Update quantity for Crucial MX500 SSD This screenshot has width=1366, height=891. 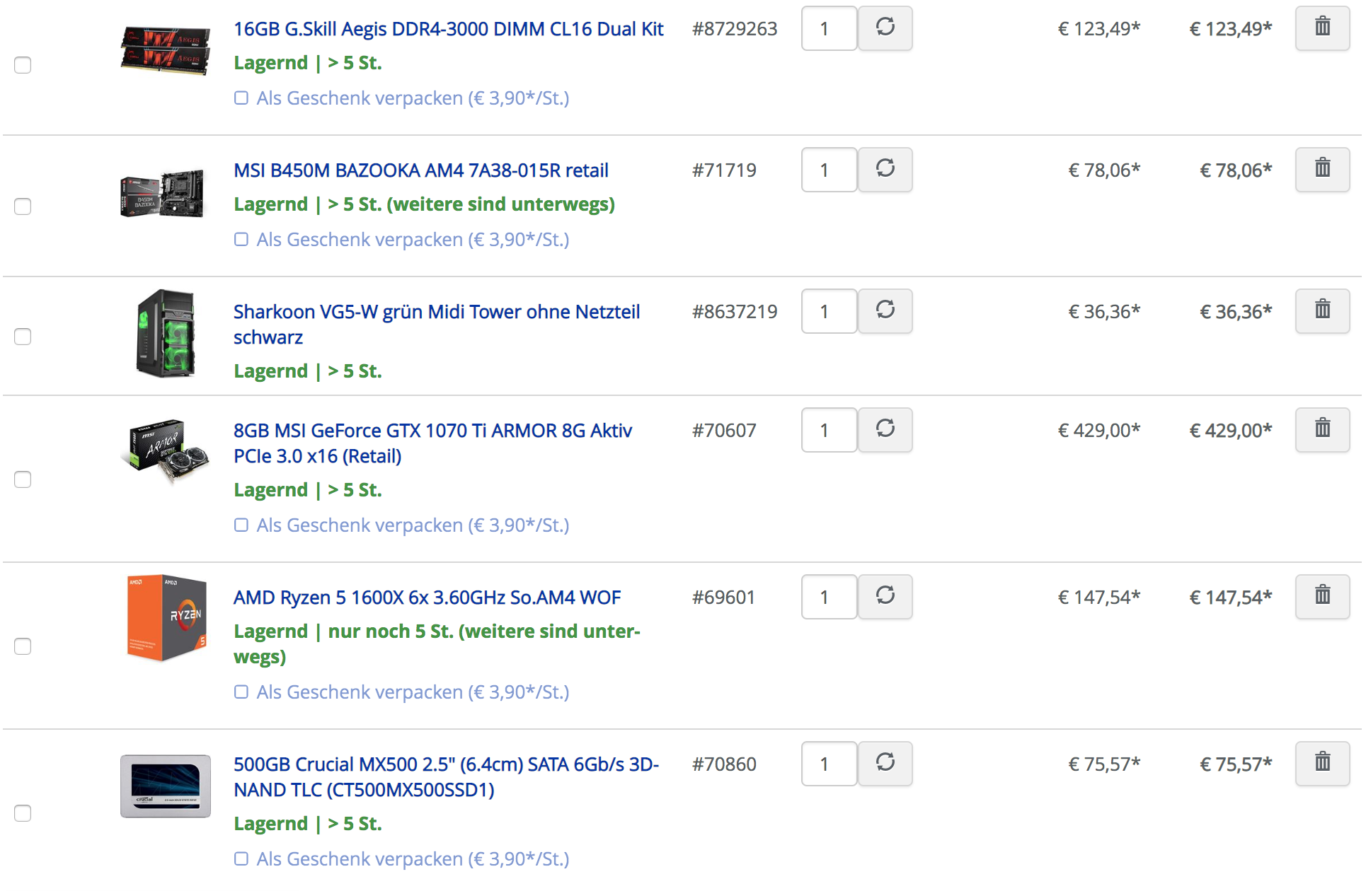tap(885, 764)
